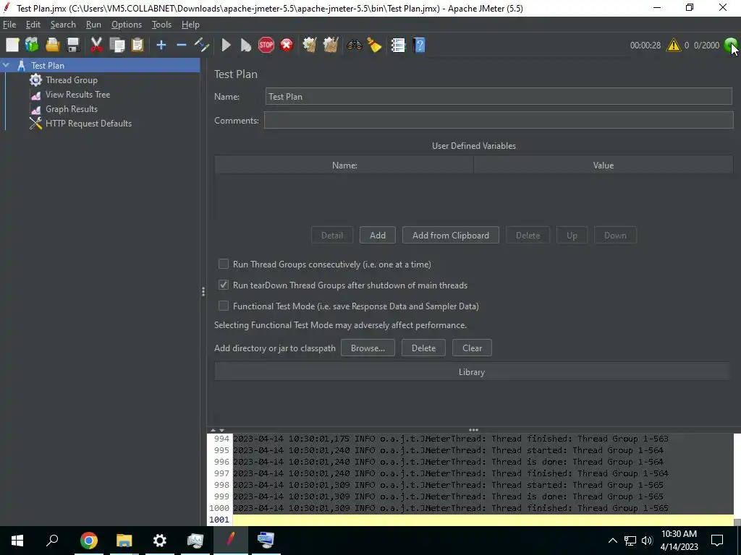Click the Copy icon in toolbar
Image resolution: width=741 pixels, height=555 pixels.
tap(117, 46)
